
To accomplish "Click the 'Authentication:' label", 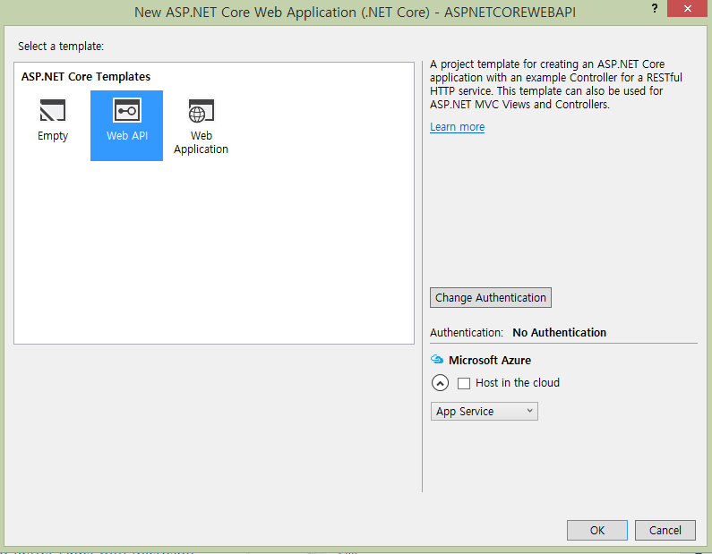I will [467, 333].
